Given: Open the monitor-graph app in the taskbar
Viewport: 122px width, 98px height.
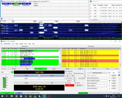Looking at the screenshot, I should point(35,96).
